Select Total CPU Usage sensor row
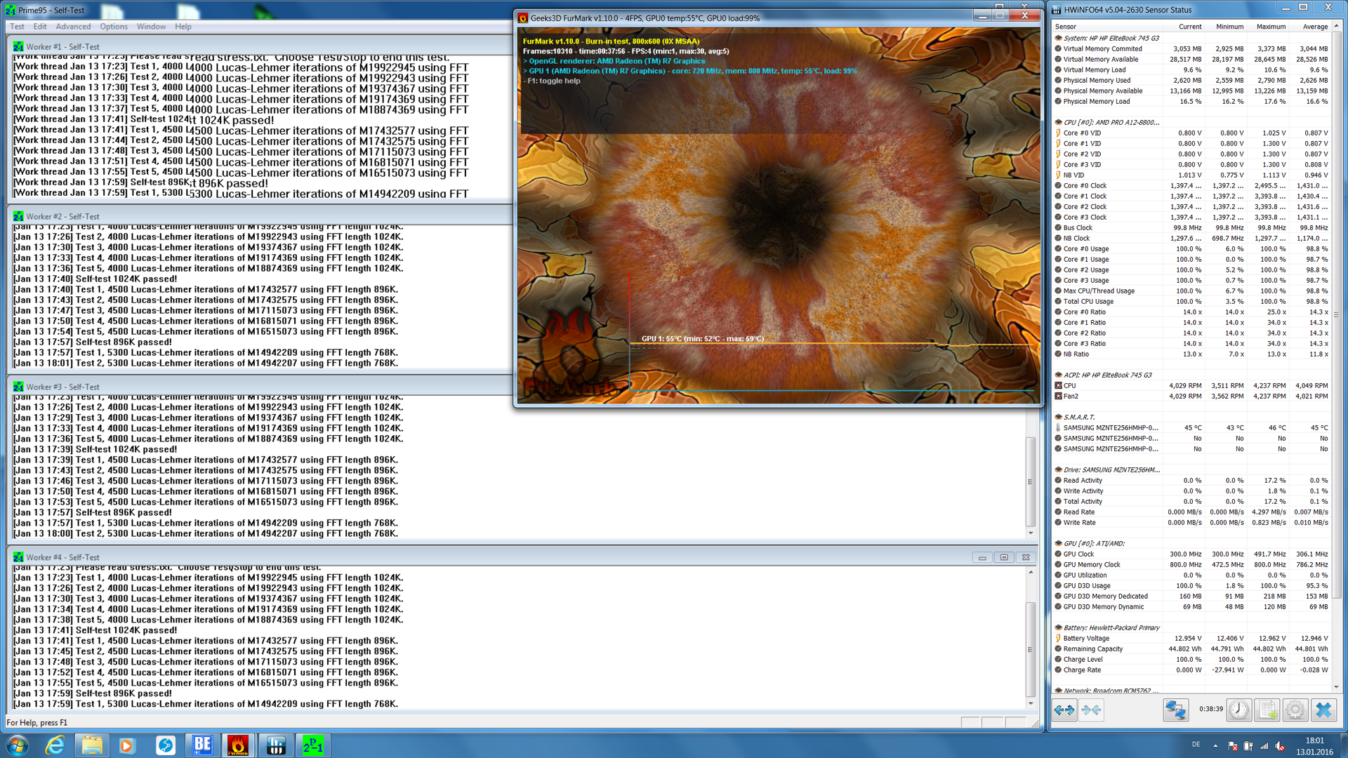The image size is (1348, 758). tap(1191, 301)
